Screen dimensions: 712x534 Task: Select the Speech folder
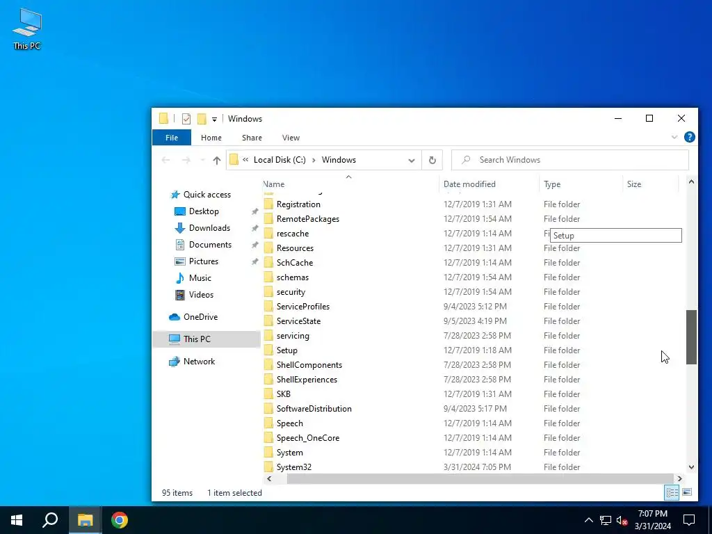click(290, 423)
